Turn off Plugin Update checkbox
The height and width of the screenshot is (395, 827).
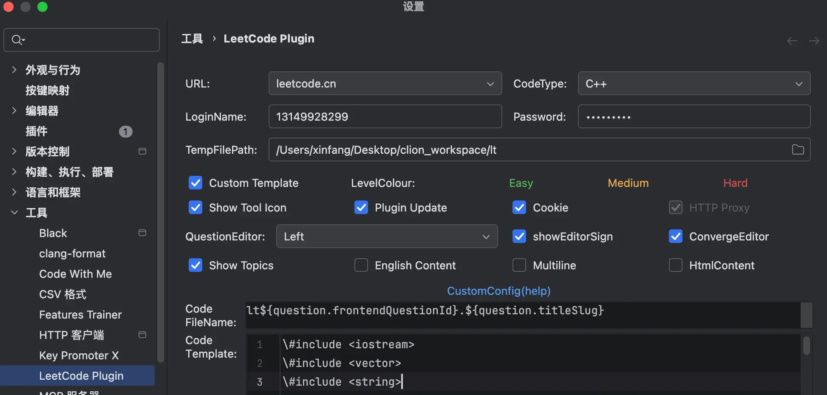tap(361, 208)
